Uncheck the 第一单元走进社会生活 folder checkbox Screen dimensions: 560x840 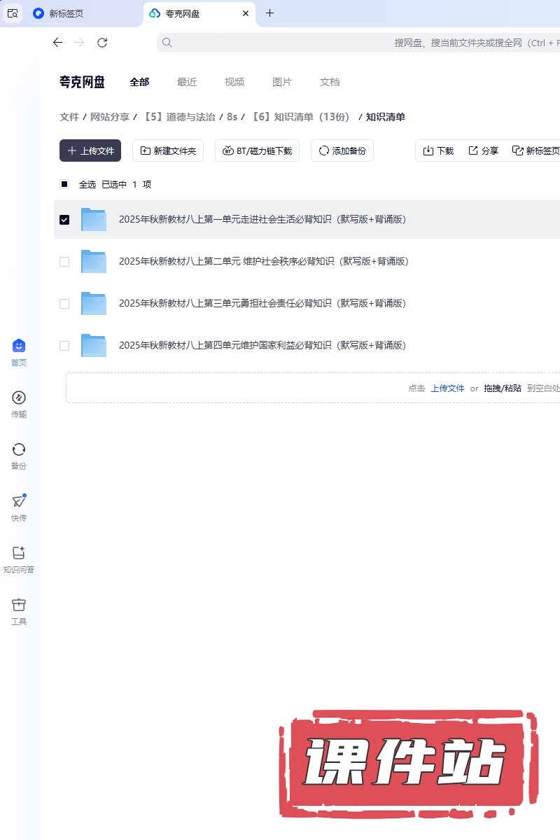pos(64,220)
